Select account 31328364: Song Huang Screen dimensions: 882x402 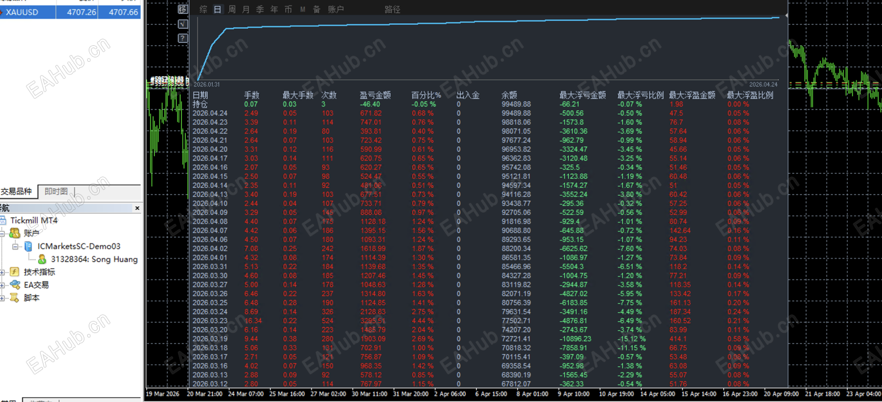[x=94, y=259]
